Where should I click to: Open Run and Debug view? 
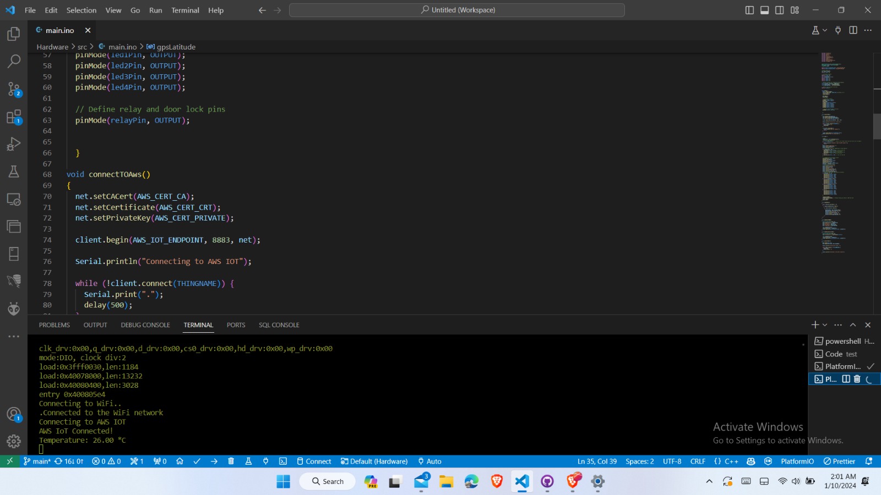click(x=14, y=144)
